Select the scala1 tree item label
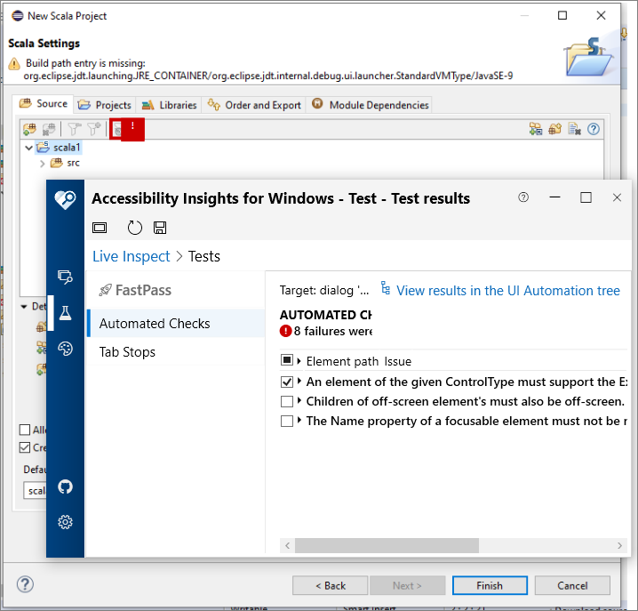This screenshot has height=611, width=638. (68, 147)
